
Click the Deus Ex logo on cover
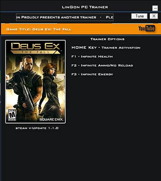click(35, 48)
